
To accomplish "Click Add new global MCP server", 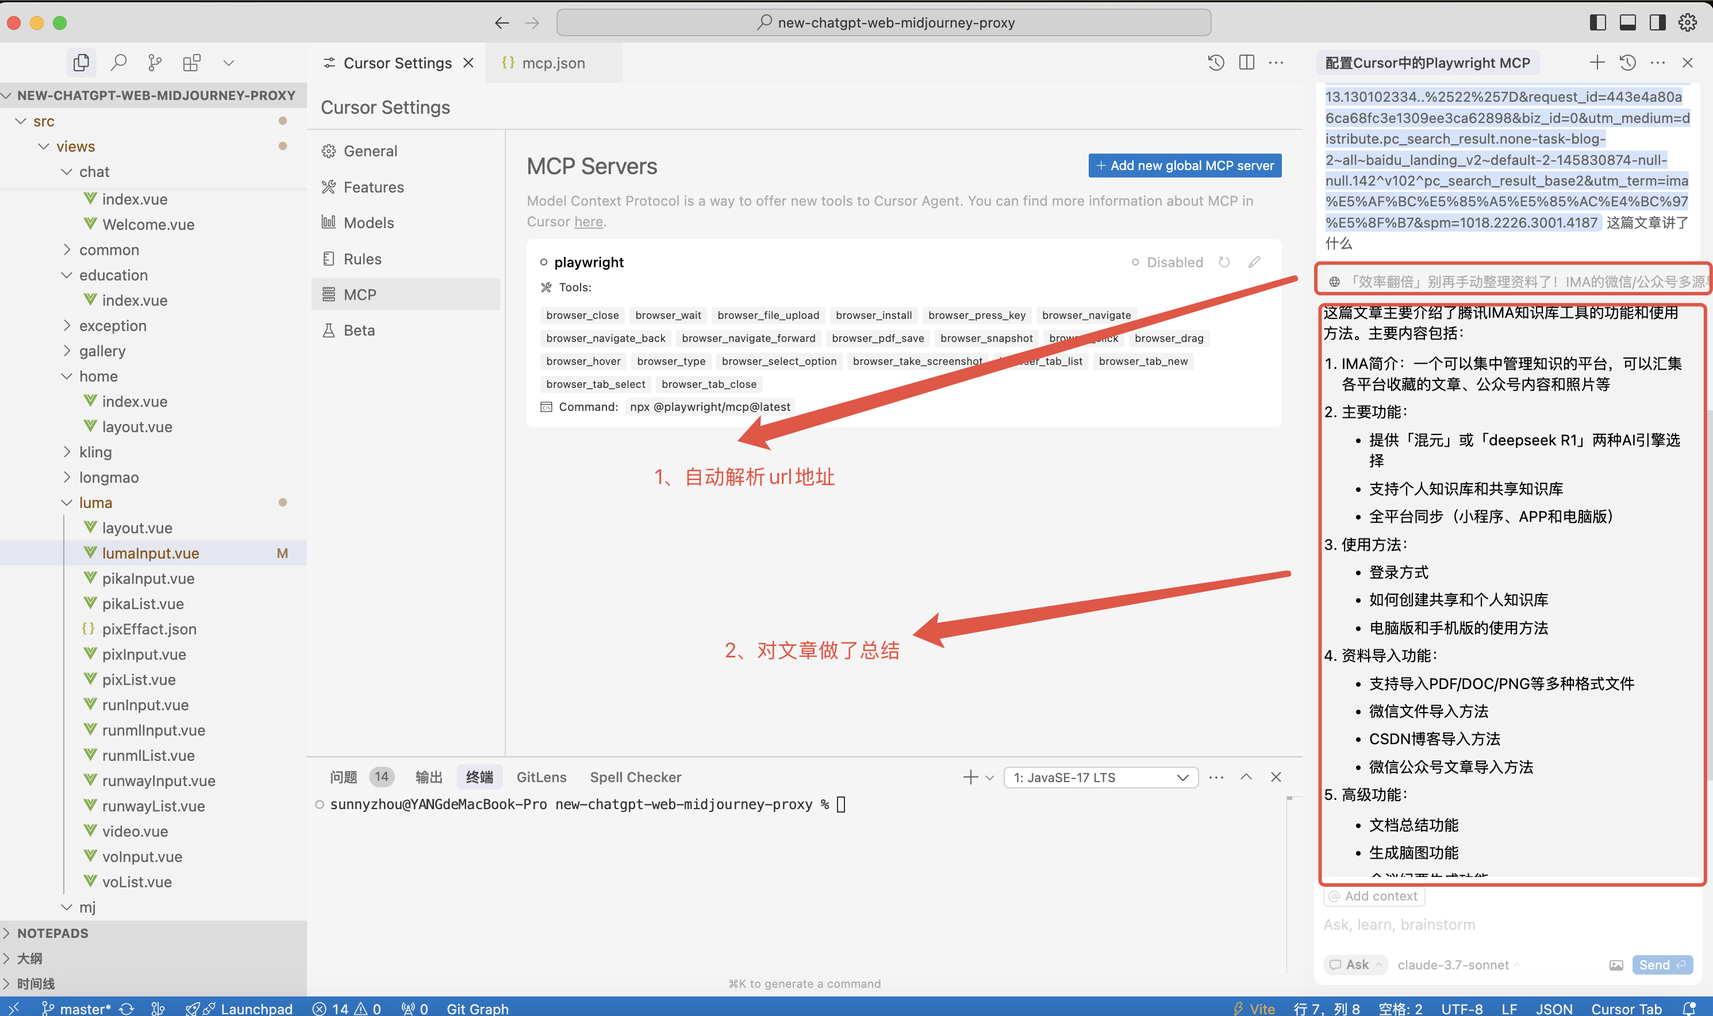I will (x=1185, y=166).
